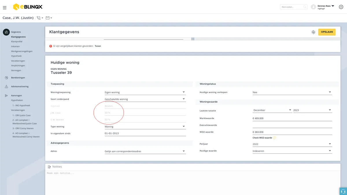347x195 pixels.
Task: Click the Check WOZ-waarde link
Action: click(262, 138)
